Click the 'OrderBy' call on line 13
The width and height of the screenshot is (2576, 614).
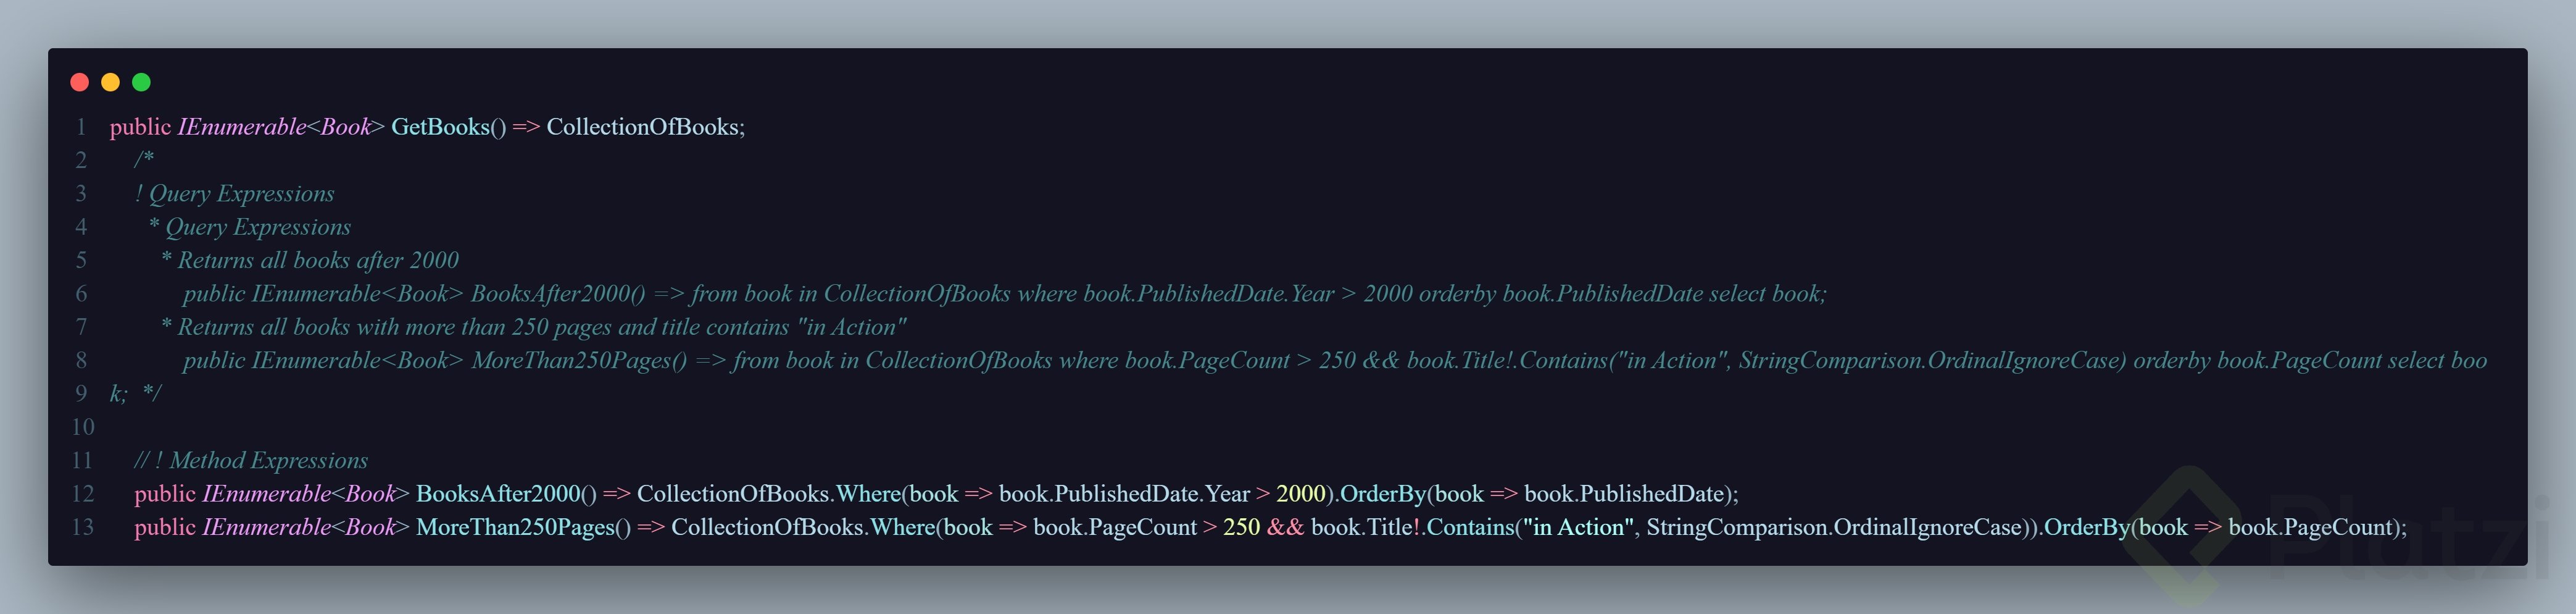2087,528
